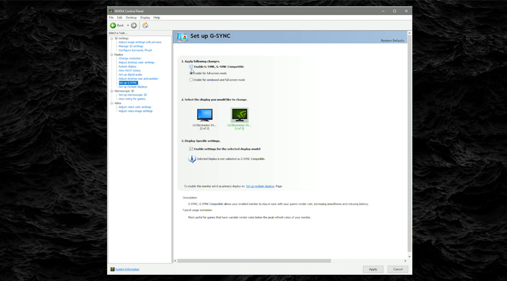Select Enable for full screen mode radio button
The height and width of the screenshot is (281, 507).
[191, 73]
